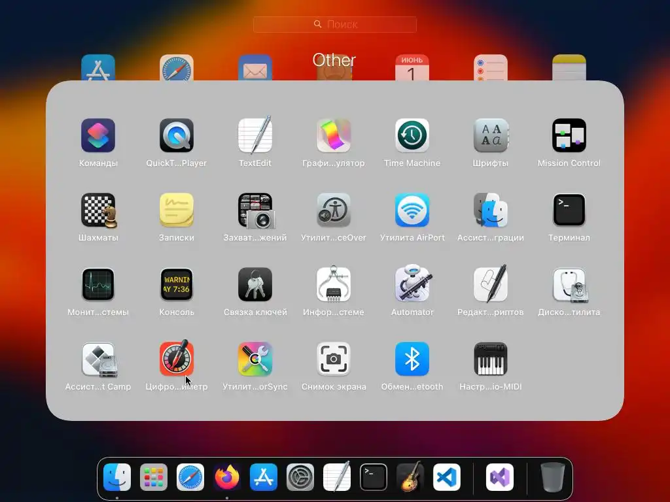This screenshot has width=670, height=502.
Task: Click the Automator label text
Action: (x=412, y=312)
